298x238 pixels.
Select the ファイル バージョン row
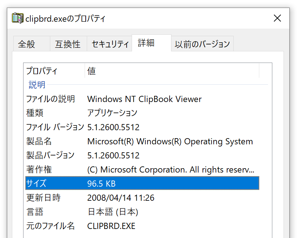(x=142, y=127)
